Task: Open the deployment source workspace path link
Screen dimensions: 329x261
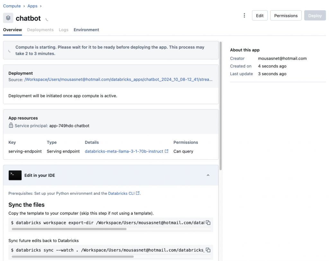Action: coord(118,79)
